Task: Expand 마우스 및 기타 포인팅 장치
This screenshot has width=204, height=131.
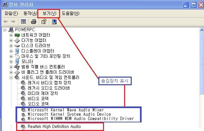Action: click(11, 56)
